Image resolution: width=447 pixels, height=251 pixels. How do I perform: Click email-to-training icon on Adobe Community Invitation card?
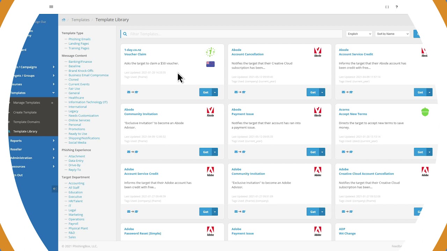click(240, 212)
